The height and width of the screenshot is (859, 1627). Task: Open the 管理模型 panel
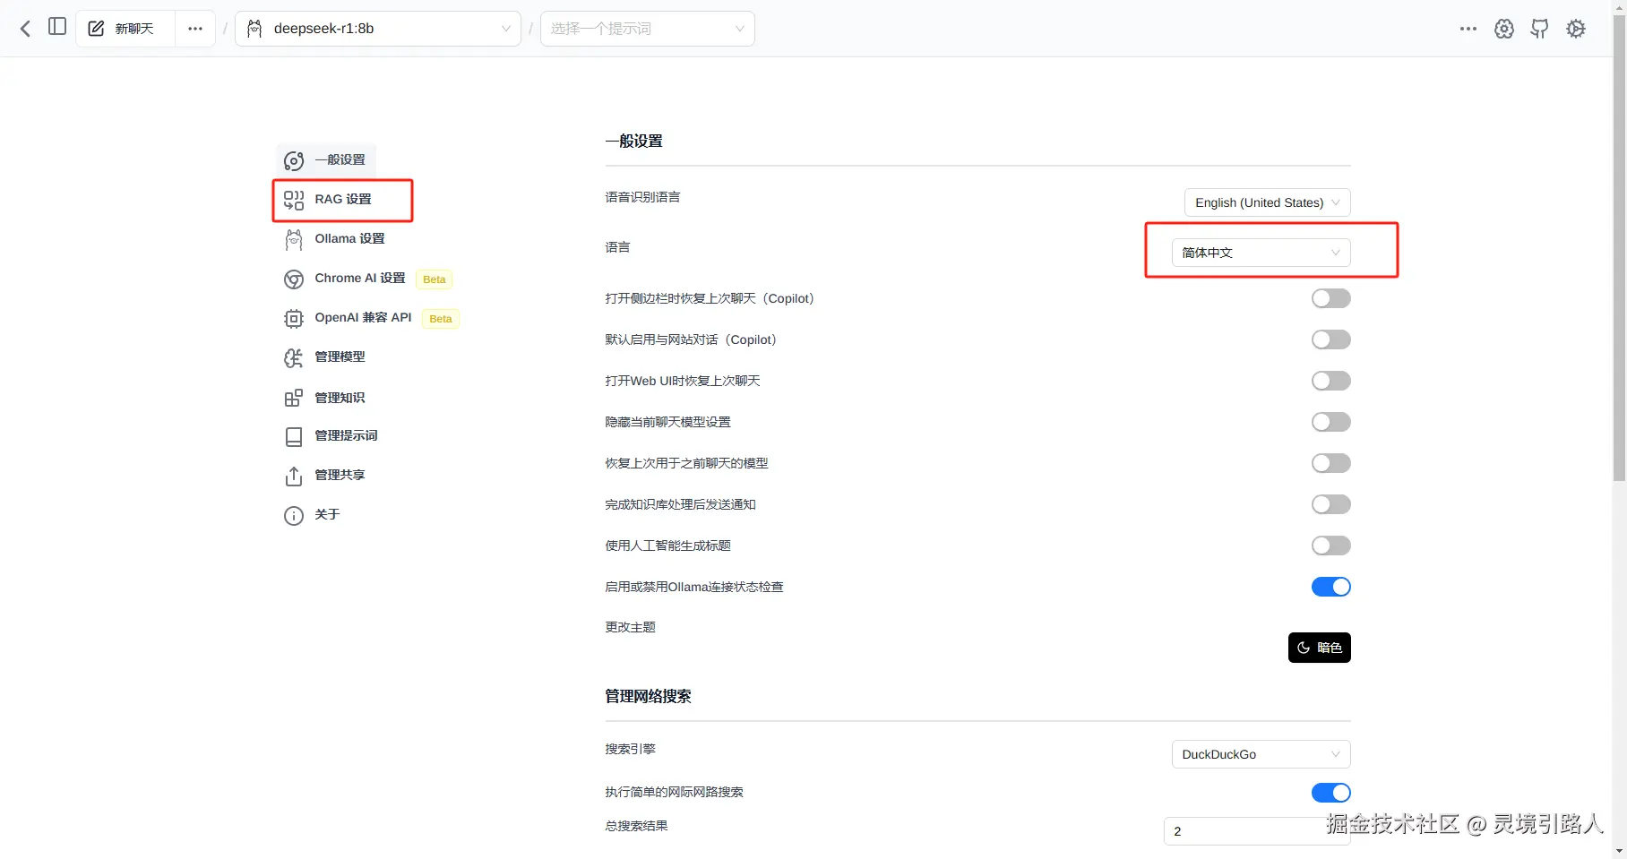click(x=339, y=356)
